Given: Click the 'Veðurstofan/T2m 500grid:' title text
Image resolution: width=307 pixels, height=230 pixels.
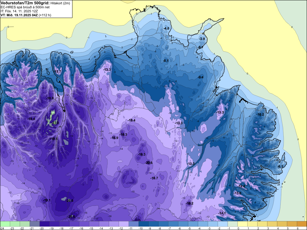Looking at the screenshot, I should click(x=25, y=3).
